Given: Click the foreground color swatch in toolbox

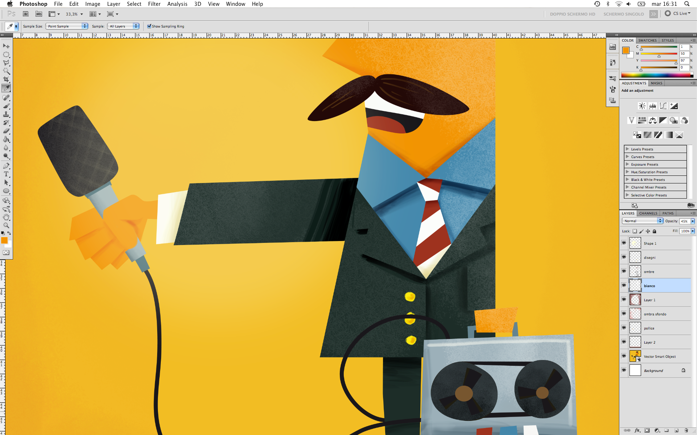Looking at the screenshot, I should pyautogui.click(x=4, y=240).
